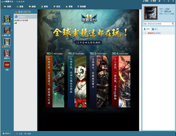Select the 魔獸RPG game icon
The image size is (176, 136).
(x=7, y=53)
